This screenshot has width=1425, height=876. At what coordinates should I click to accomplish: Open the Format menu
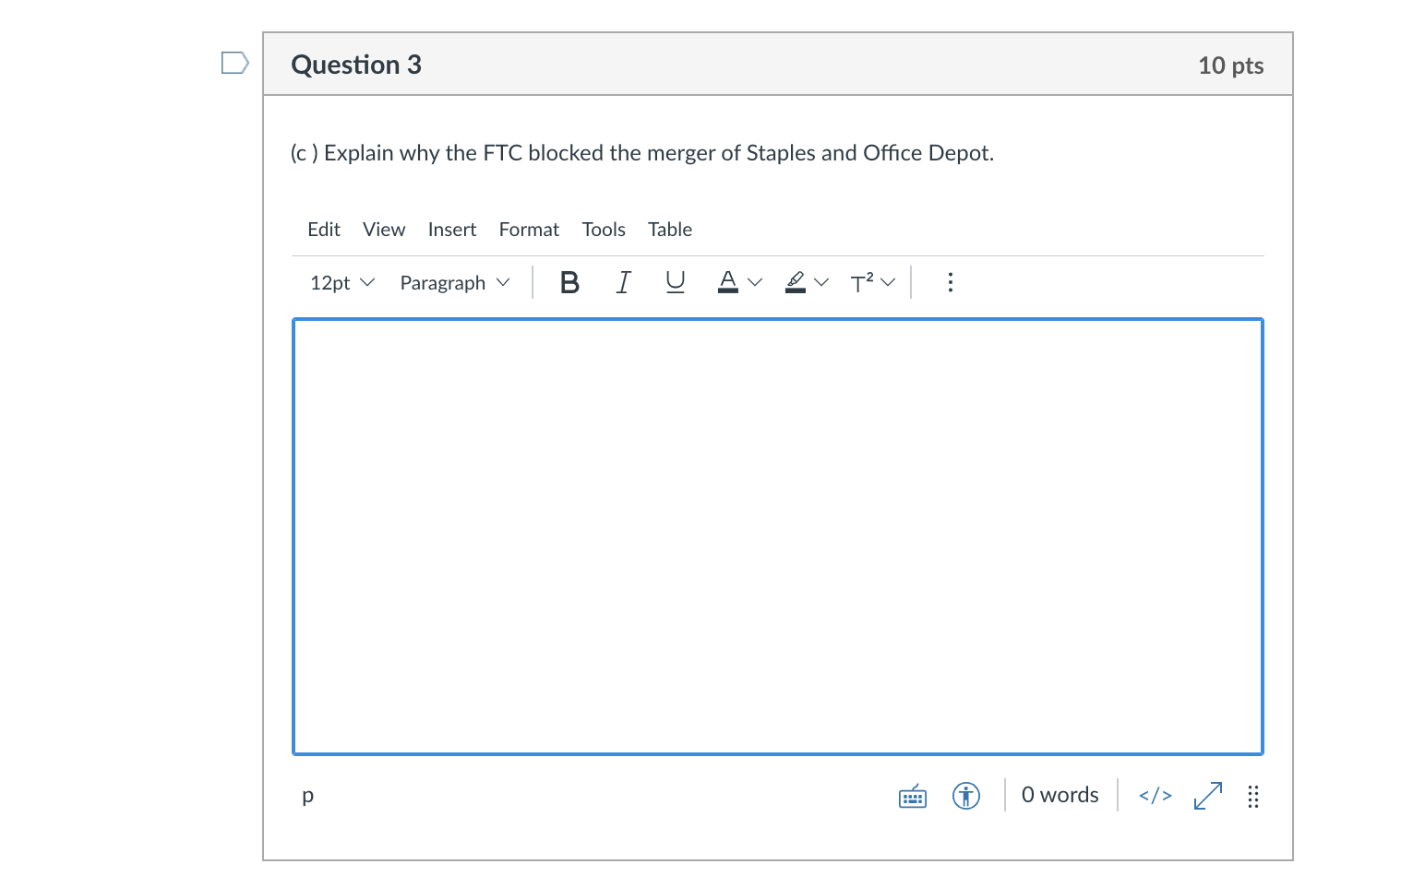pyautogui.click(x=529, y=230)
